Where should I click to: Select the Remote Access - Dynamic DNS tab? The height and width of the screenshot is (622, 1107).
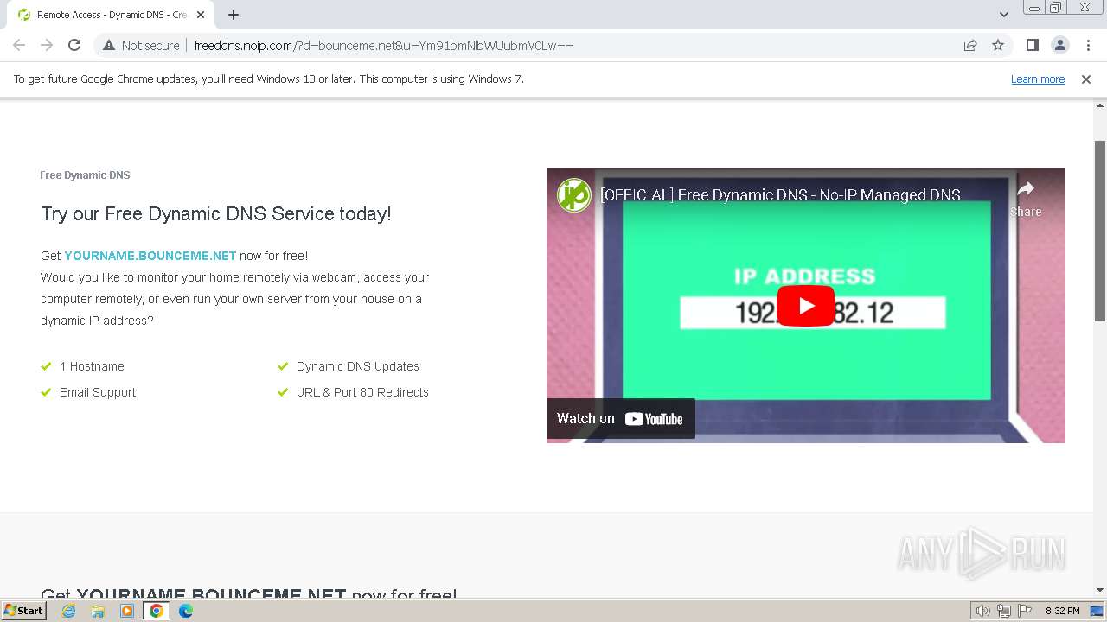(111, 15)
